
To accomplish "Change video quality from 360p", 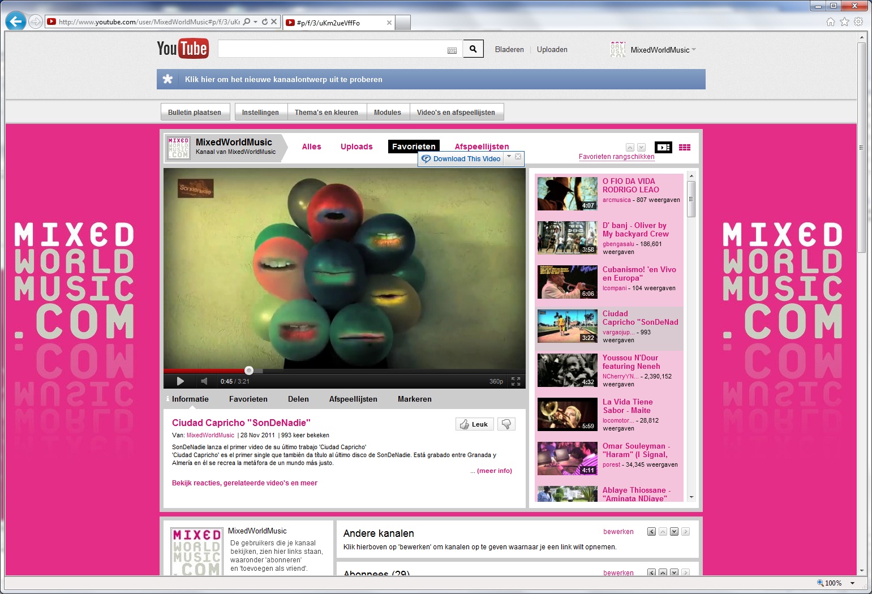I will click(x=496, y=381).
